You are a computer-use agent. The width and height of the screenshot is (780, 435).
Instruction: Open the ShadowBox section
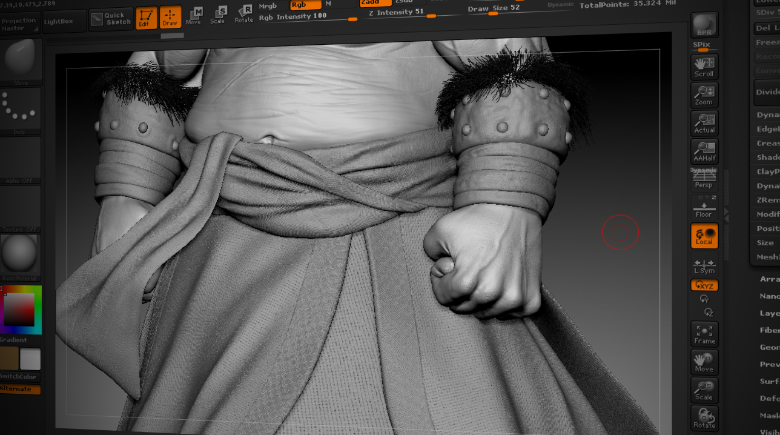pyautogui.click(x=767, y=157)
